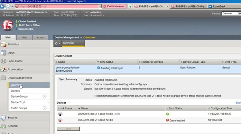Click Slot 2: Force Offline status

(29, 25)
